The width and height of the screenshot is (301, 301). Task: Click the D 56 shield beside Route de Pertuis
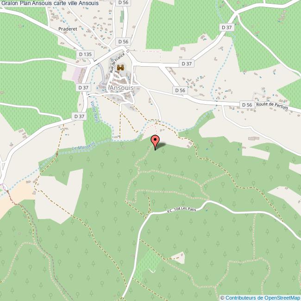coord(247,105)
